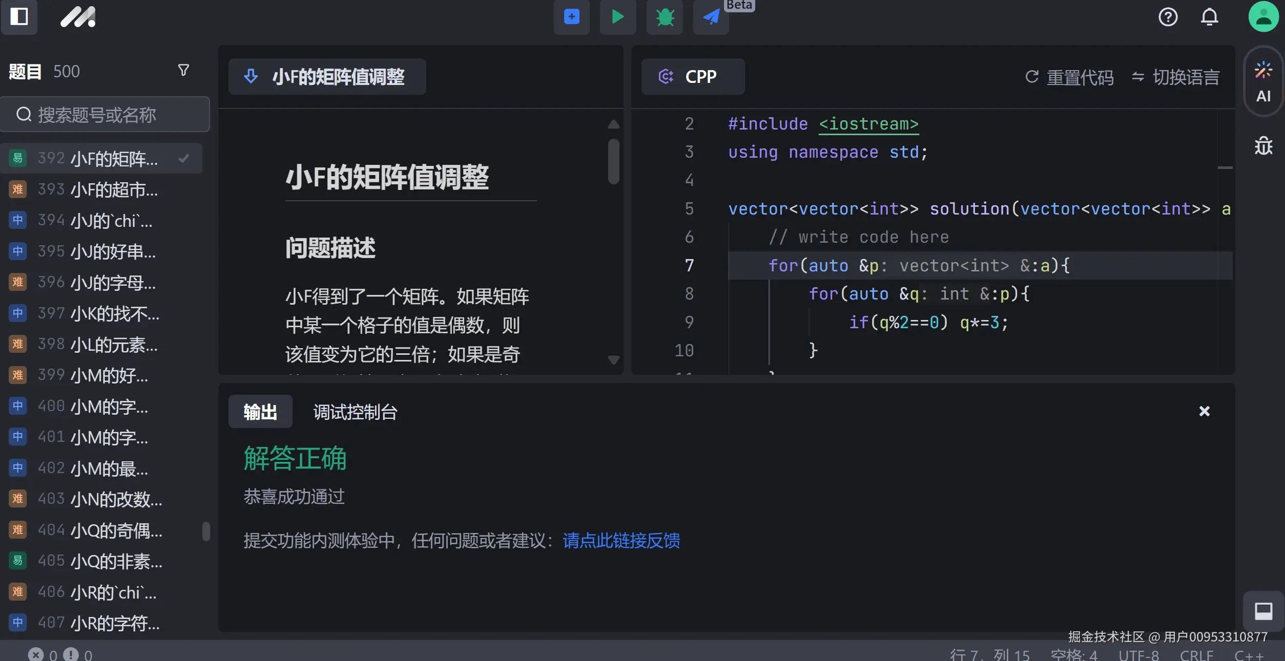Select problem 399 小M的好

pos(101,375)
